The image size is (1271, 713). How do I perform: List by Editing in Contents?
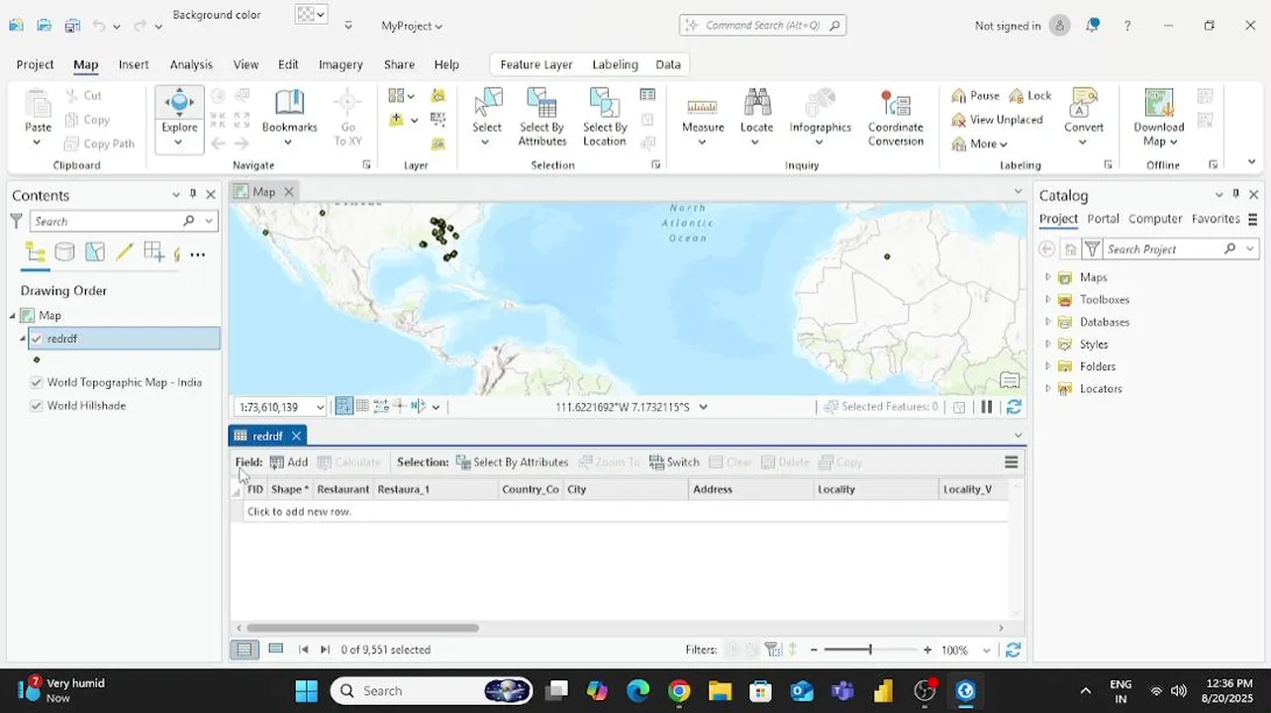124,253
